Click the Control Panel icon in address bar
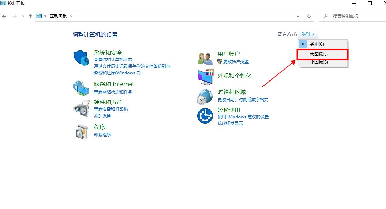The image size is (386, 209). coord(39,16)
